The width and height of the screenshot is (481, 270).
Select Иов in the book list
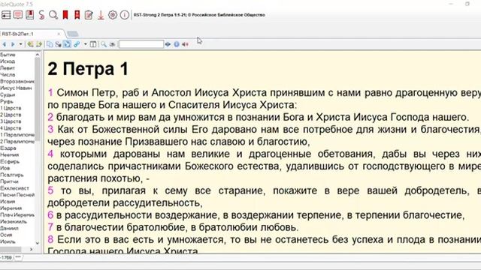click(5, 168)
